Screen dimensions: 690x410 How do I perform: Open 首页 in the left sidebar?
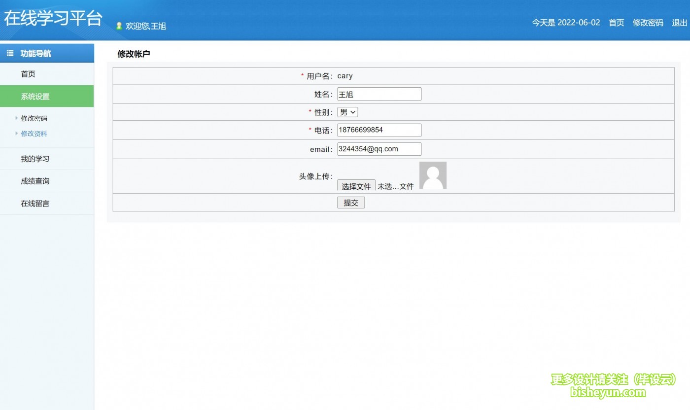tap(28, 74)
